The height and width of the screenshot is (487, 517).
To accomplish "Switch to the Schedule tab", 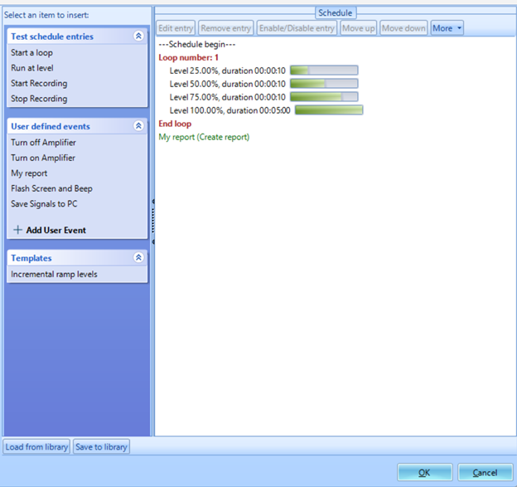I will pyautogui.click(x=335, y=12).
